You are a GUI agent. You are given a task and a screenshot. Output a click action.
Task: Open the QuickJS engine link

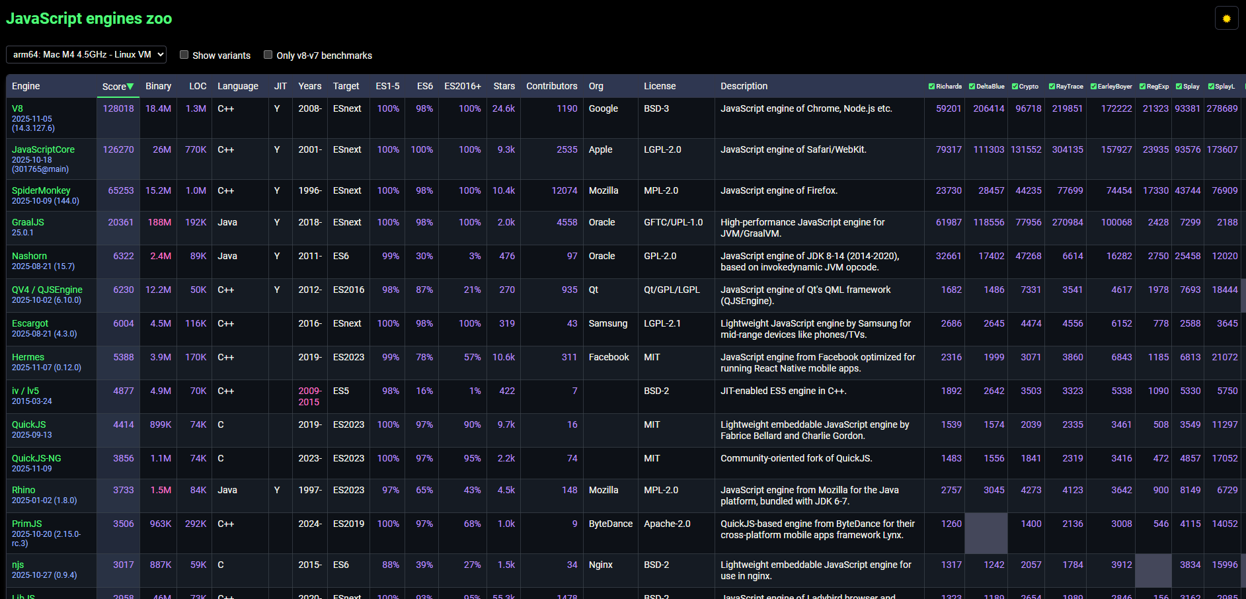coord(29,424)
